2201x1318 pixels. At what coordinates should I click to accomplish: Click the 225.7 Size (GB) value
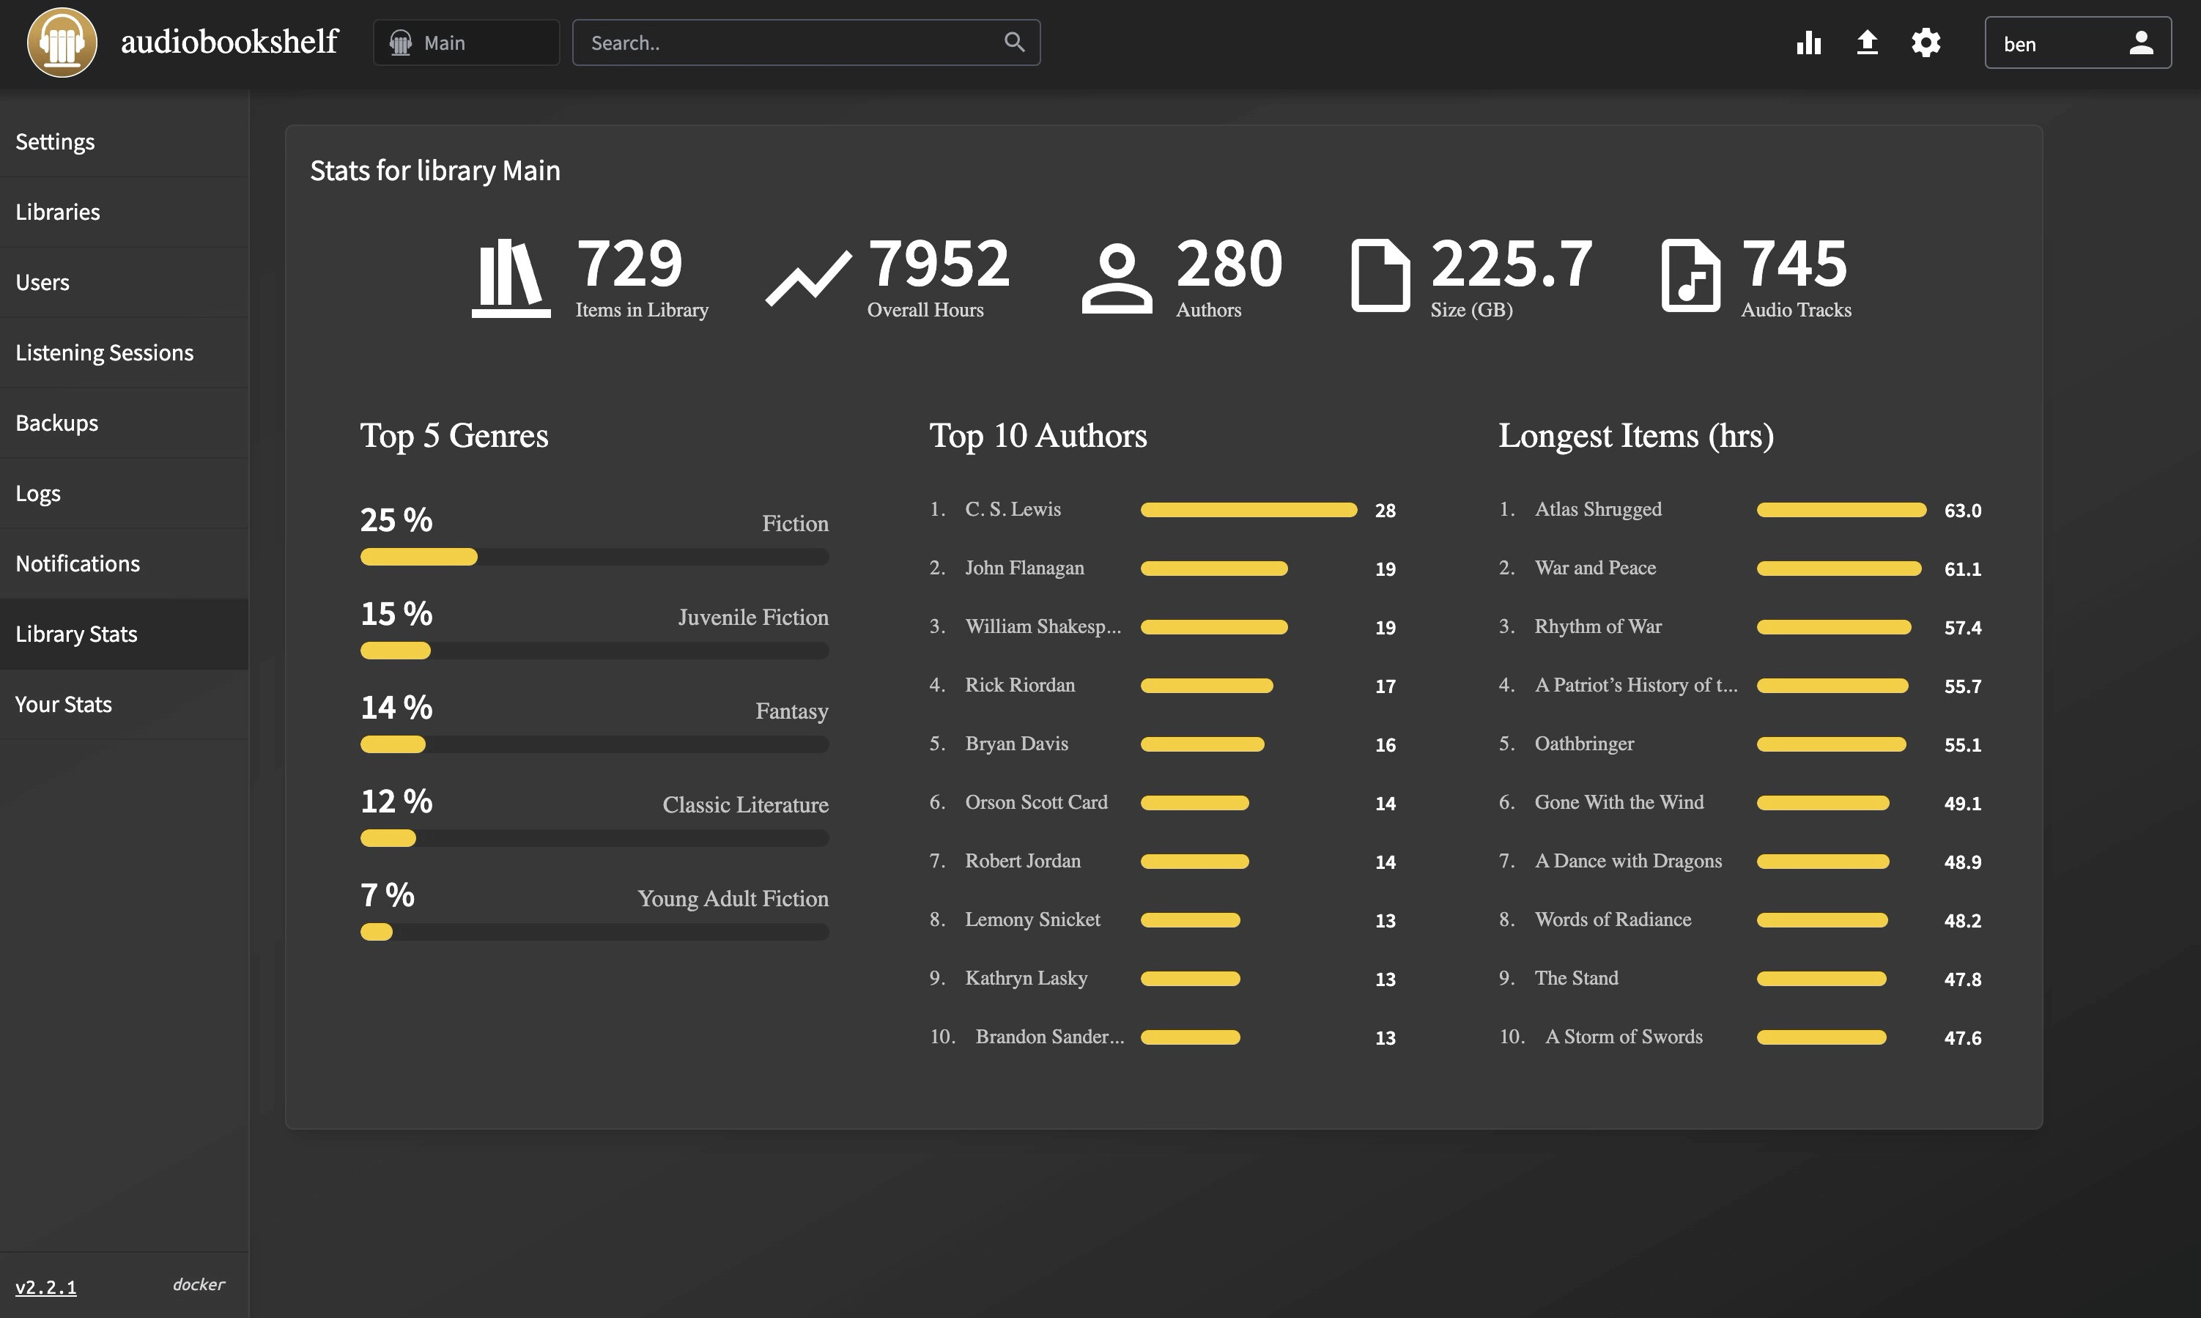(1512, 263)
